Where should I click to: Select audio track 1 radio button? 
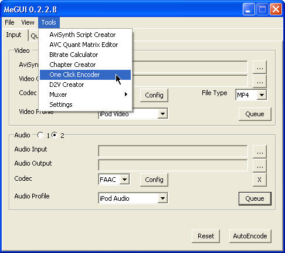[40, 135]
